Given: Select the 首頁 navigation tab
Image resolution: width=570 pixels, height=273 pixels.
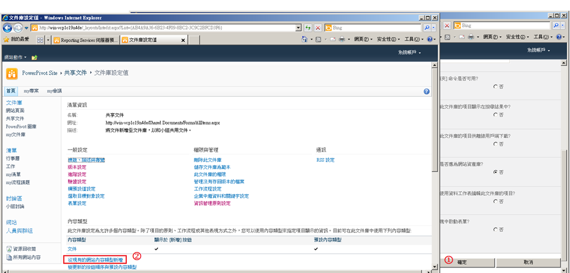Looking at the screenshot, I should click(x=11, y=91).
